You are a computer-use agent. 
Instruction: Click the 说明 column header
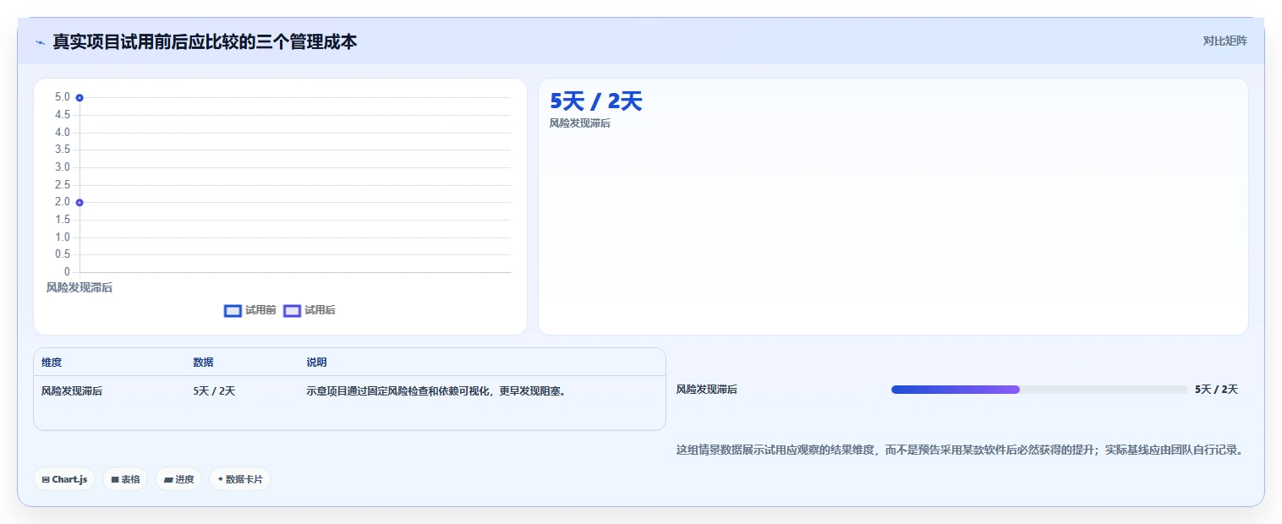click(x=316, y=363)
